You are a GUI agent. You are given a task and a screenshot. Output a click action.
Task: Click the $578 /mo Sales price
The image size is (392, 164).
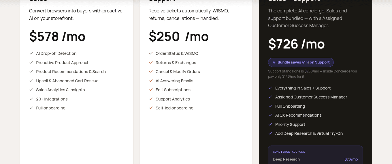click(57, 37)
